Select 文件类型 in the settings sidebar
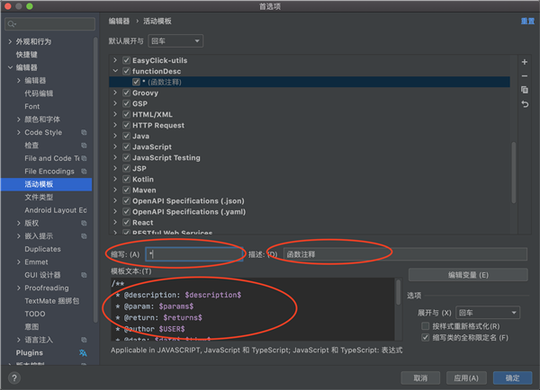540x390 pixels. [39, 197]
